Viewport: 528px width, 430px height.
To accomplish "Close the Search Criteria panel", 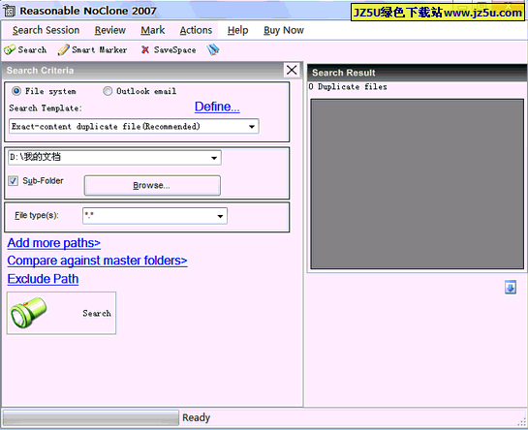I will tap(292, 70).
